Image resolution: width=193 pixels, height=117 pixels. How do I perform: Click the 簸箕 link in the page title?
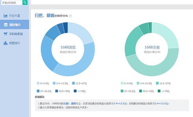pos(50,15)
